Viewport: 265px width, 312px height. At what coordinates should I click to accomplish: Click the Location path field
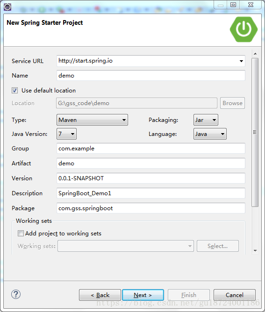tap(136, 103)
